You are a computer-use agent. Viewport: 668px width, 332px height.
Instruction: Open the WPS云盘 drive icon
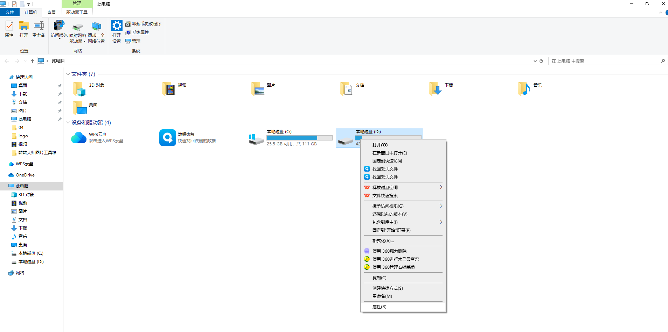tap(79, 138)
